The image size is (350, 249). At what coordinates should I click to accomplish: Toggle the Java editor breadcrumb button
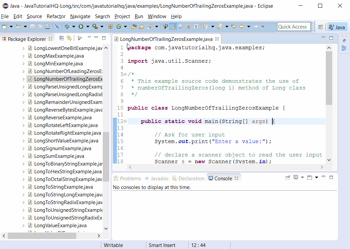165,27
